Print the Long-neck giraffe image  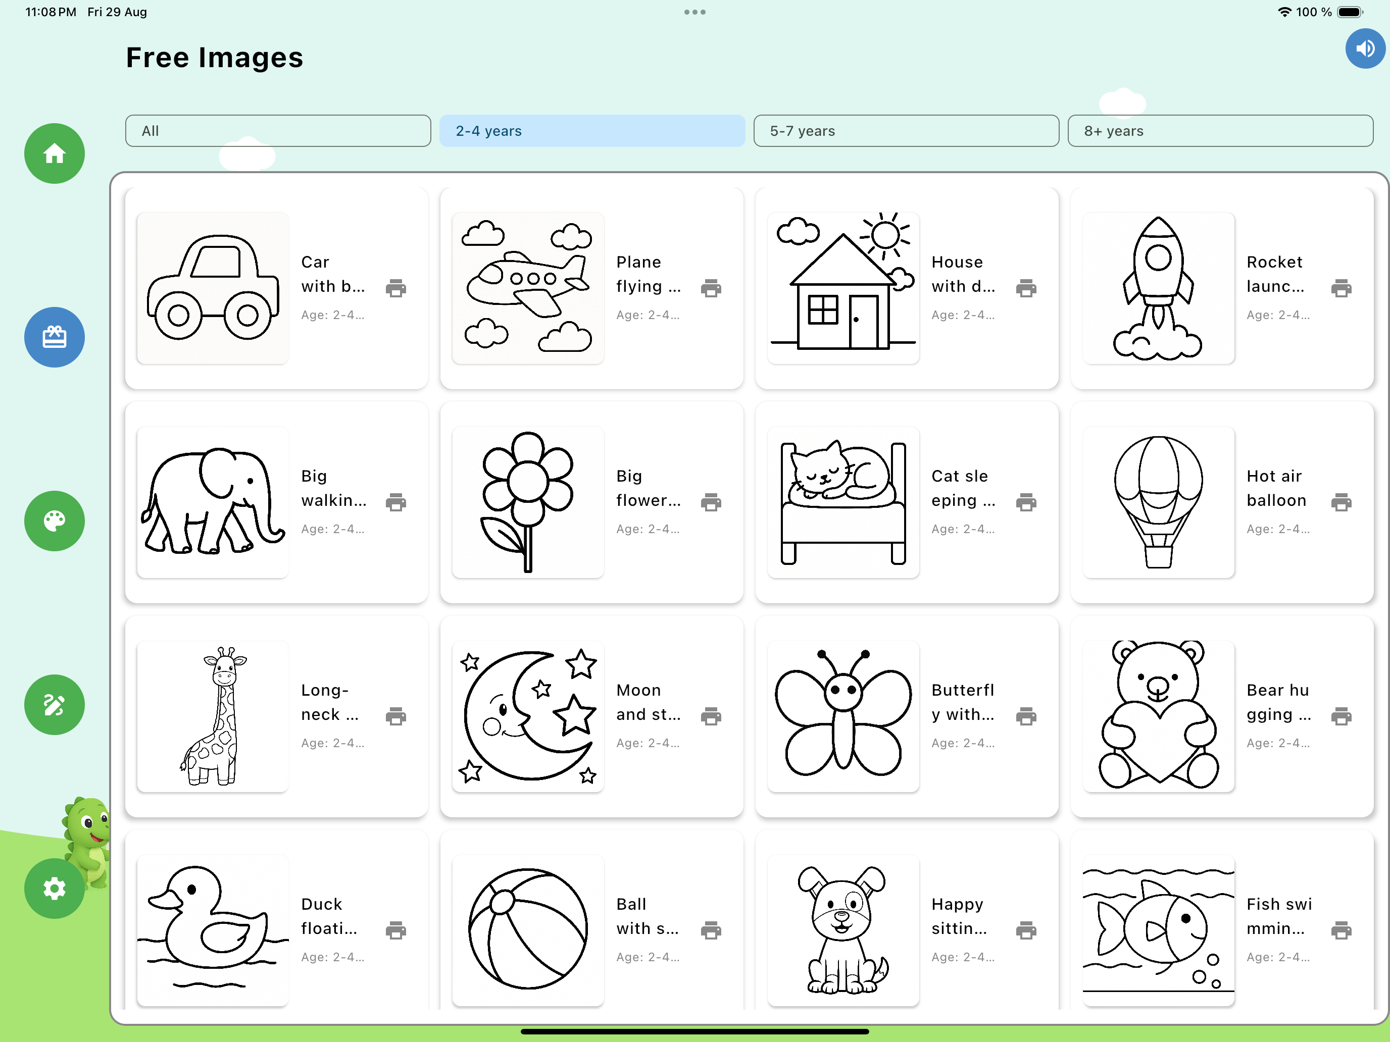click(396, 716)
